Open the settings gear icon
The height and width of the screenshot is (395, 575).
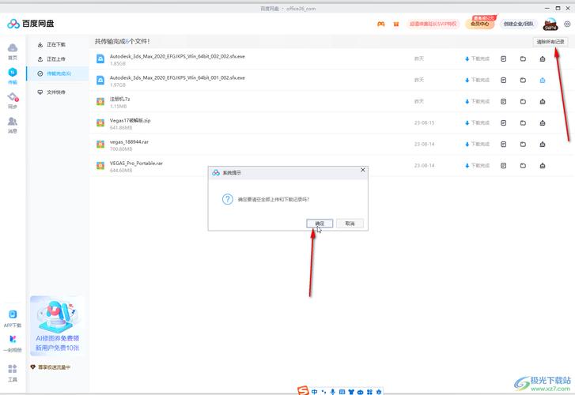pos(567,24)
